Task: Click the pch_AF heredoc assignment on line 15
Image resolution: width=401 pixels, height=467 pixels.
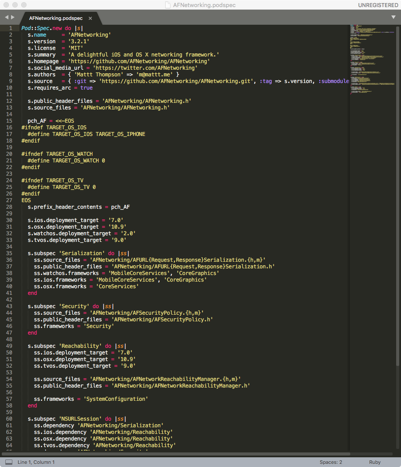Action: [x=51, y=121]
